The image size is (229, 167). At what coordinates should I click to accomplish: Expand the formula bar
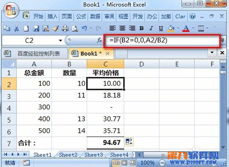(223, 40)
